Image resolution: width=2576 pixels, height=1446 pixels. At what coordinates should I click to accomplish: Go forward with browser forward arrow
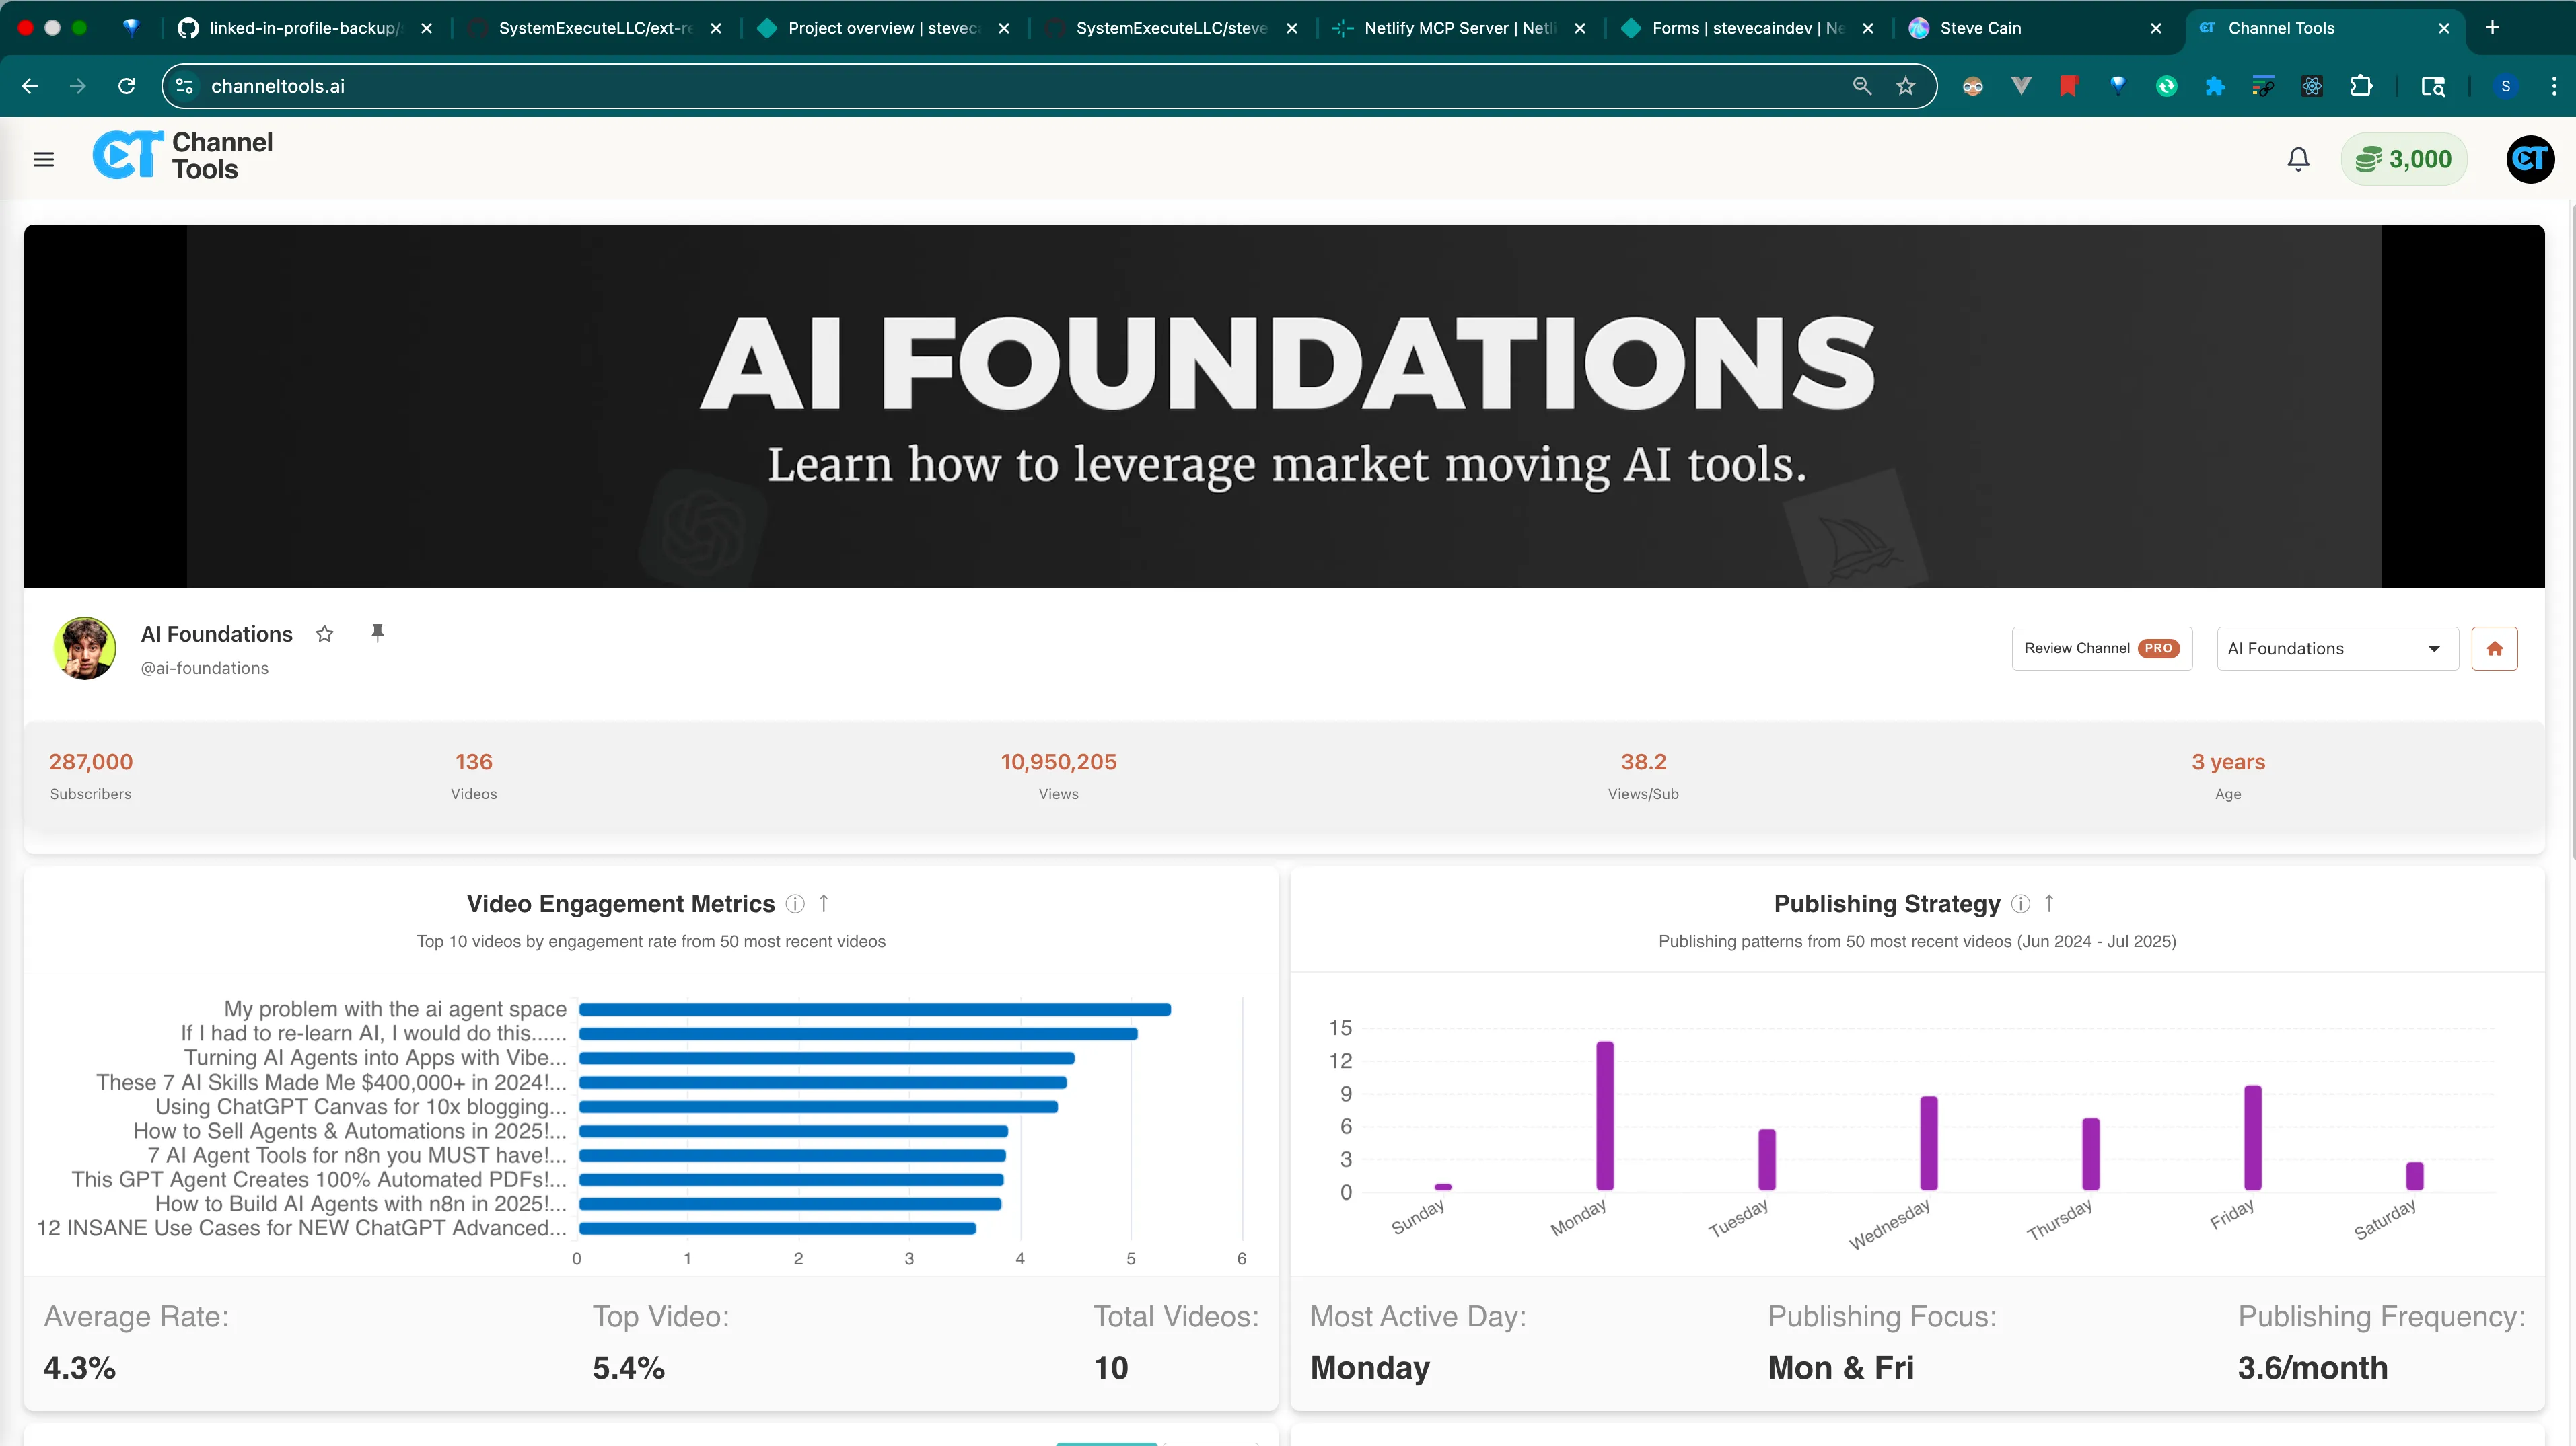click(x=78, y=86)
